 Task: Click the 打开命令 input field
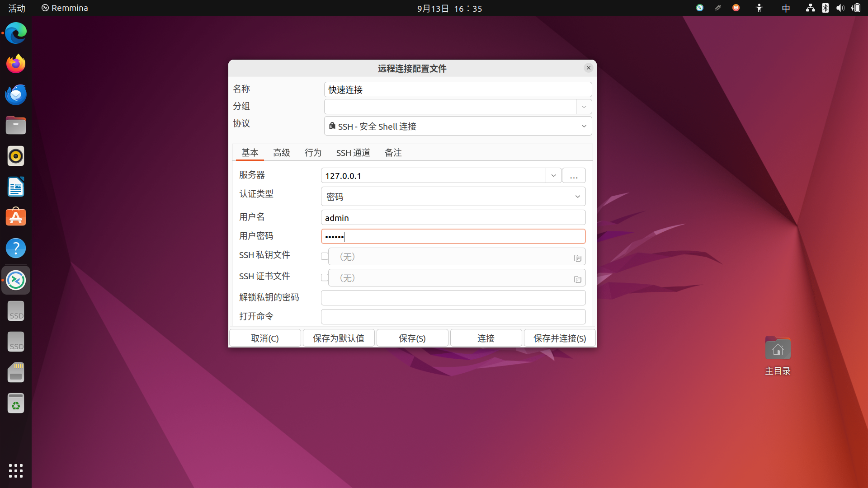tap(453, 317)
